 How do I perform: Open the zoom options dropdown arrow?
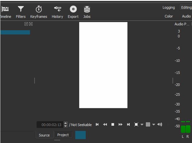(x=142, y=125)
